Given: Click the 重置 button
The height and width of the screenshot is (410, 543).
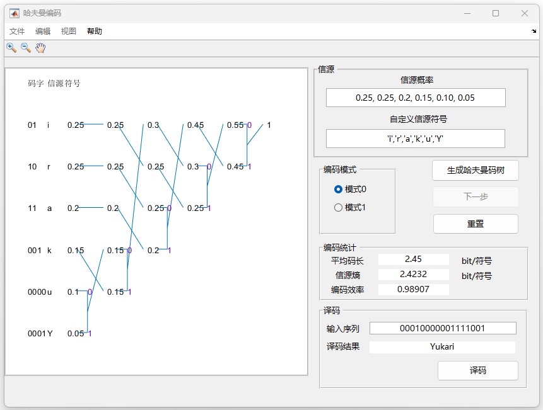Looking at the screenshot, I should pos(476,224).
